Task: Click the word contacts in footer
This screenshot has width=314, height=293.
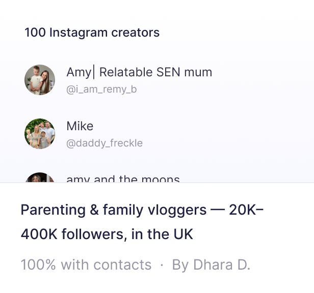Action: click(125, 265)
